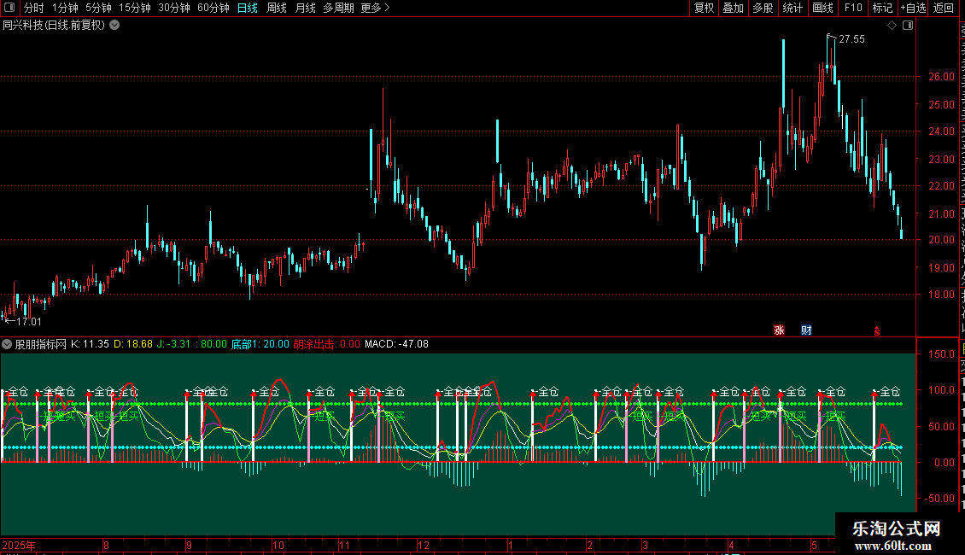The height and width of the screenshot is (555, 965).
Task: Click the 叠加 overlay button
Action: tap(734, 8)
